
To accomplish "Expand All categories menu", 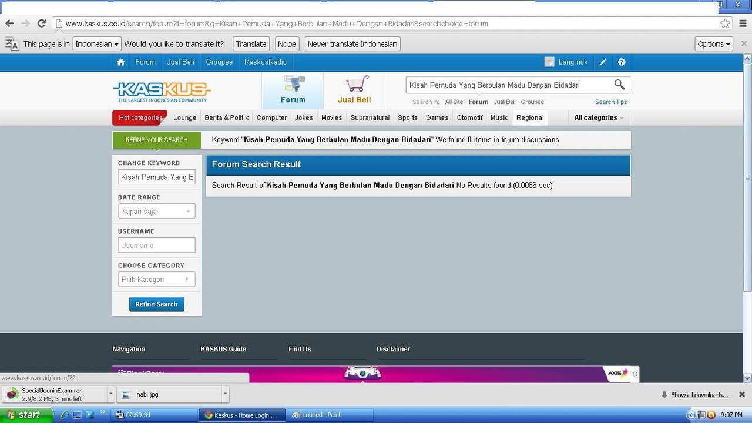I will (599, 117).
